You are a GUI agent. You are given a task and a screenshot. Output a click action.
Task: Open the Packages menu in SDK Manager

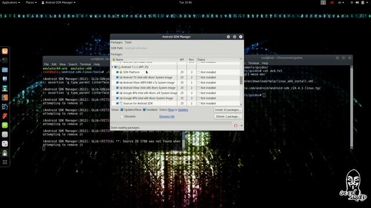(x=117, y=42)
